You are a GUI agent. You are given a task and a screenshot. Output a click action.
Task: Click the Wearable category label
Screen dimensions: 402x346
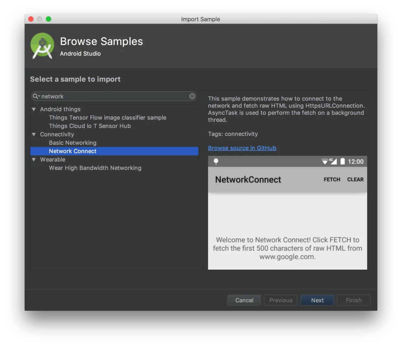tap(53, 160)
